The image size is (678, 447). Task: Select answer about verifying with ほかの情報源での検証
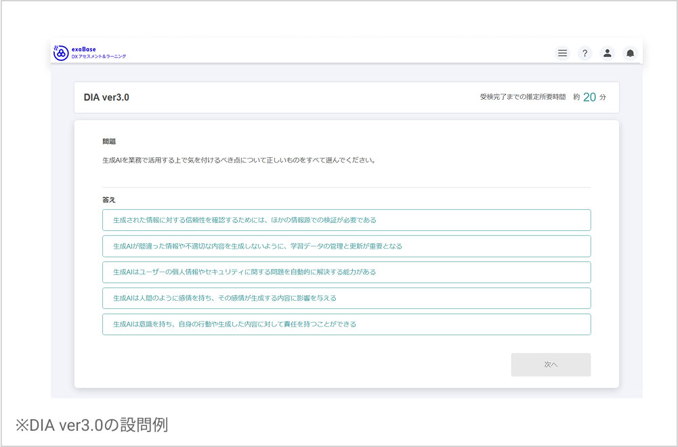(346, 220)
